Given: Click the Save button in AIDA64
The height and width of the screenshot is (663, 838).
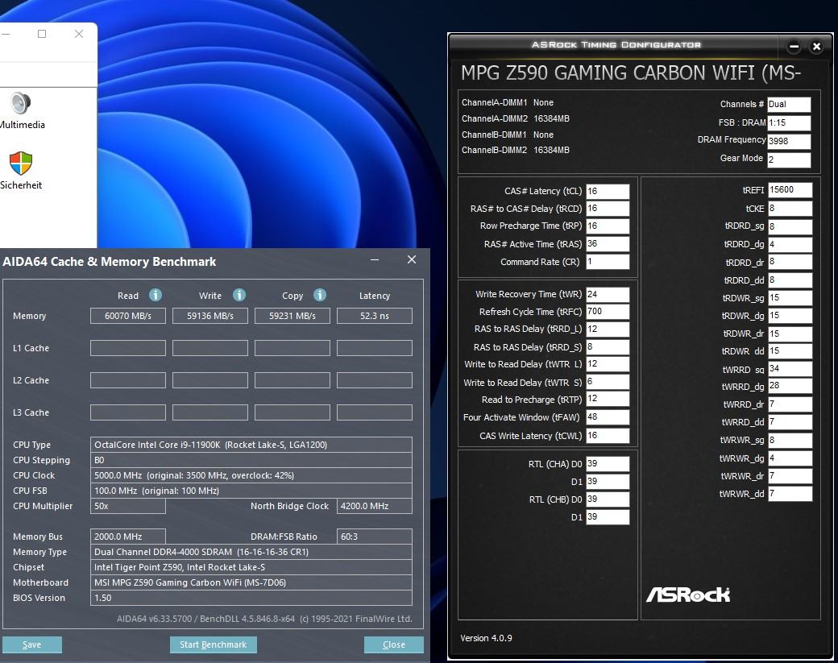Looking at the screenshot, I should point(31,644).
